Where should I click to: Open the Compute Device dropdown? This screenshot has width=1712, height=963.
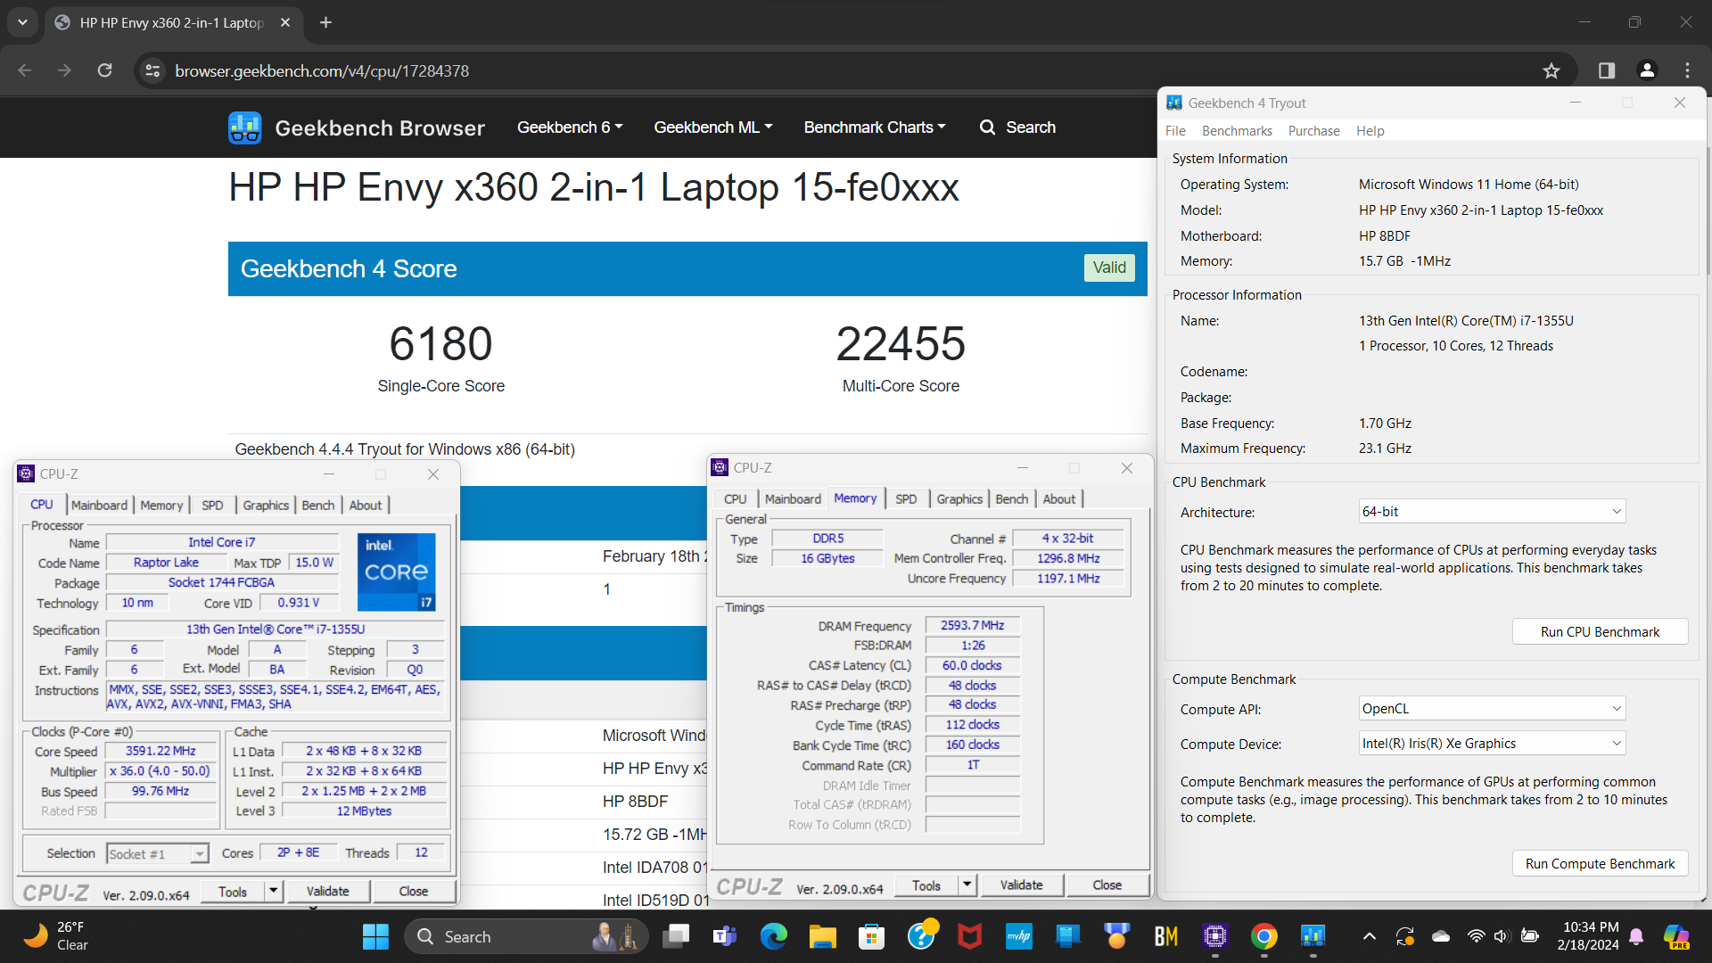click(x=1492, y=744)
